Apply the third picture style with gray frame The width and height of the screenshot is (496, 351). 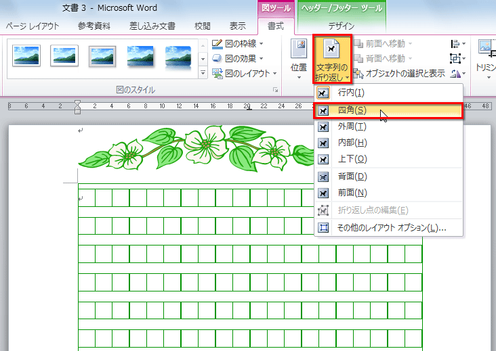[102, 57]
